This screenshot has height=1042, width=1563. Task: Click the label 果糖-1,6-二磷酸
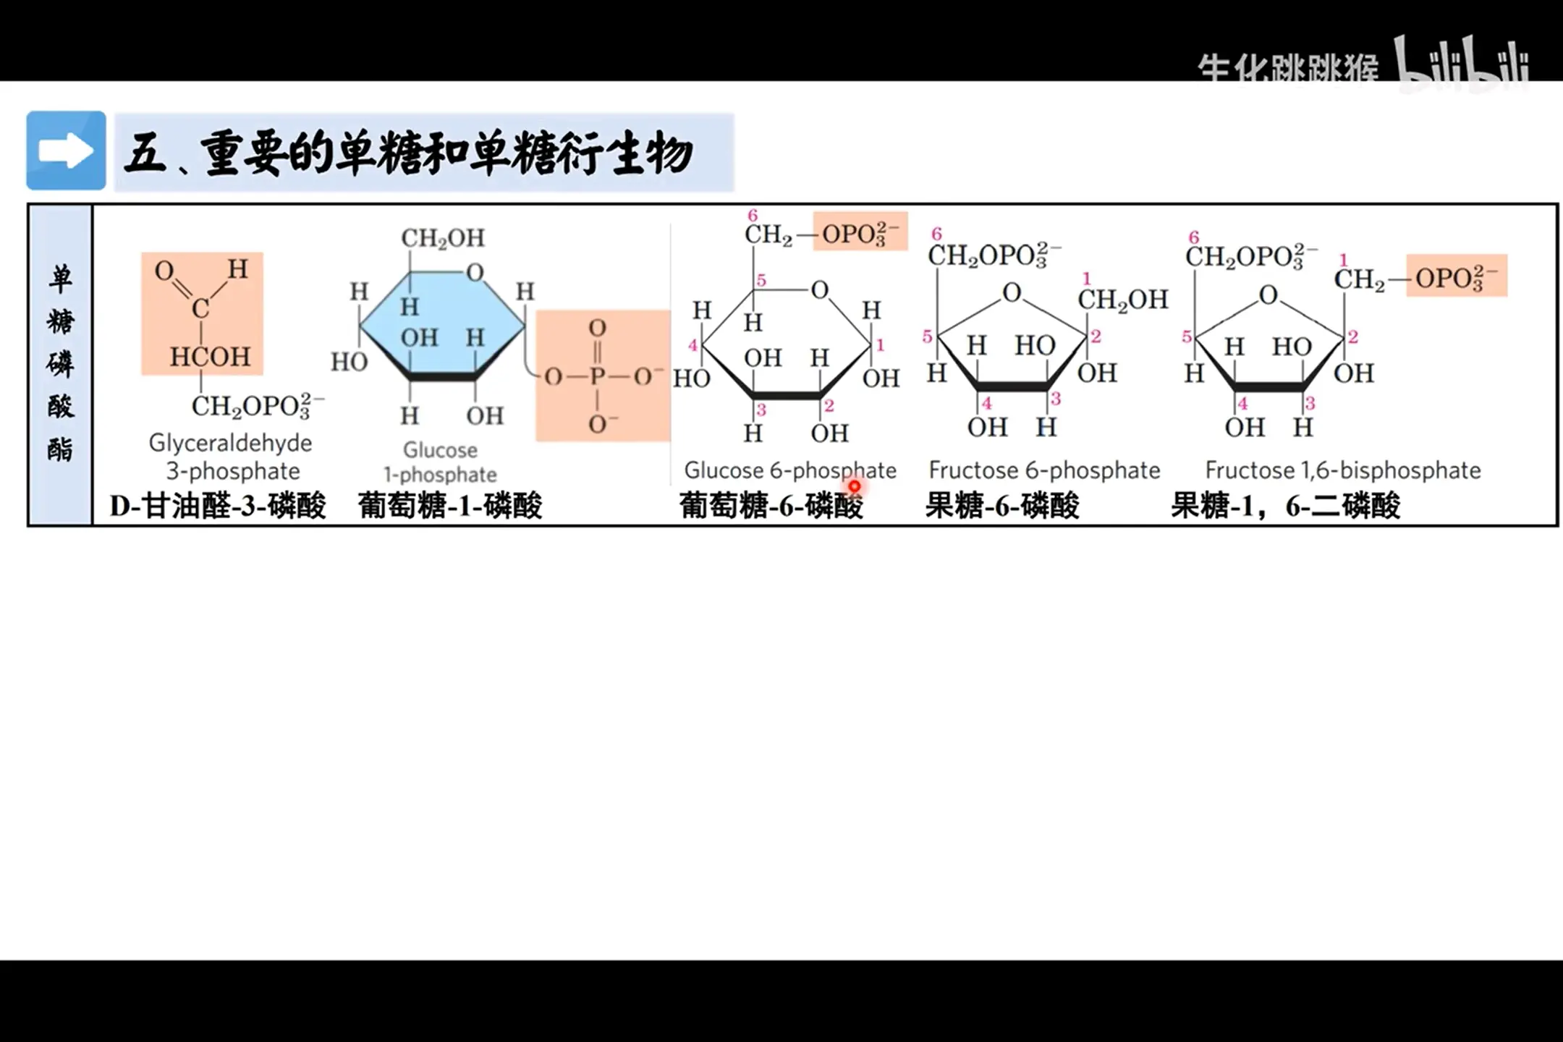(1286, 505)
